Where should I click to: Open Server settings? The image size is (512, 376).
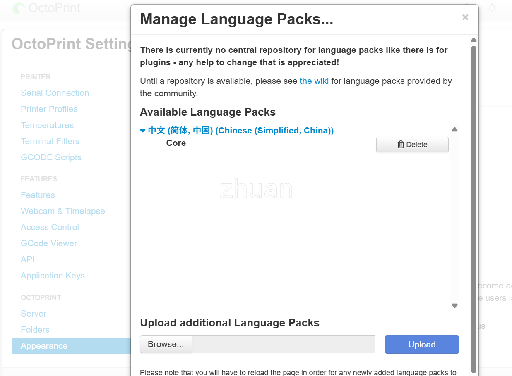tap(34, 314)
